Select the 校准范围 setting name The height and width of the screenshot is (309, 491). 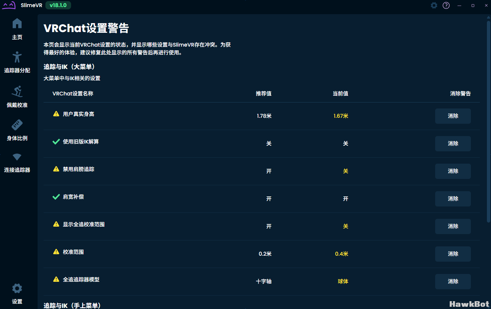pyautogui.click(x=73, y=252)
